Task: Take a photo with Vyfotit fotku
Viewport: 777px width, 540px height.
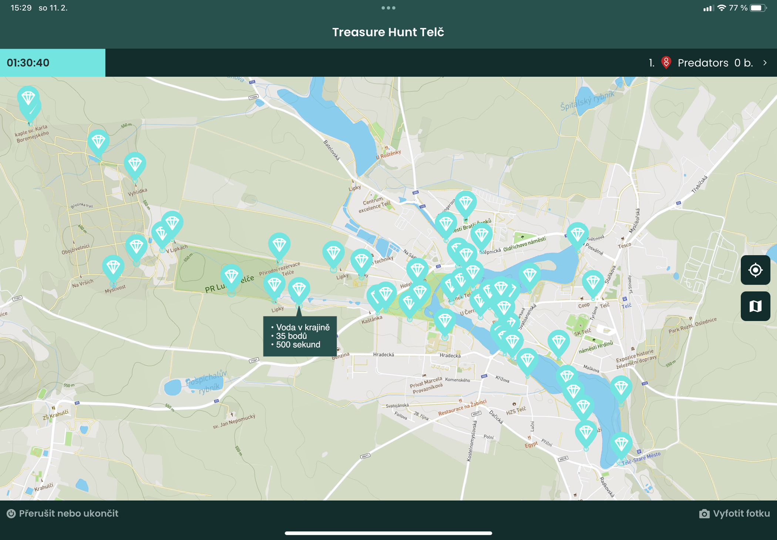Action: coord(734,513)
